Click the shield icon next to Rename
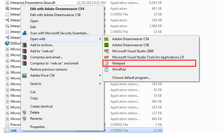223x133 pixels. (25, 119)
